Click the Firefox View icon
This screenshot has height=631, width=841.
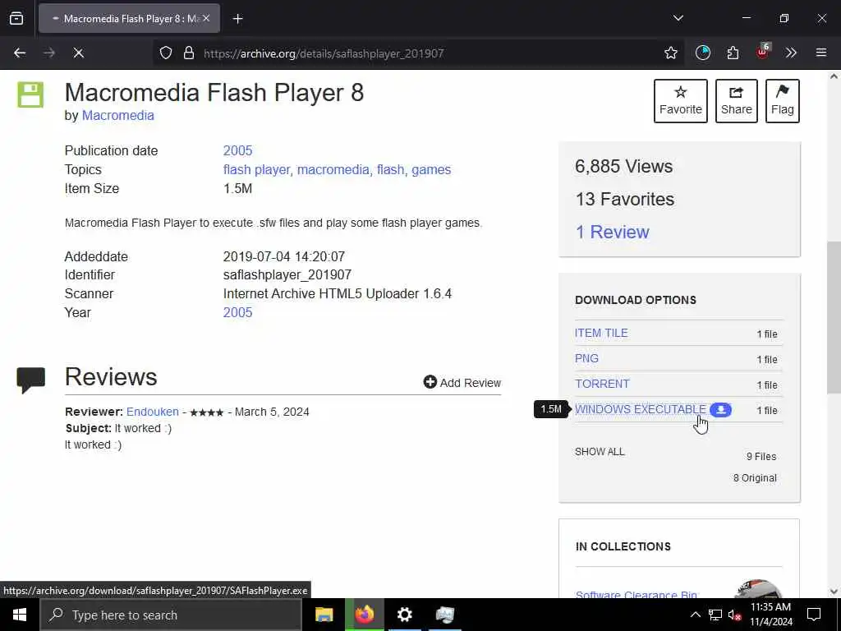(16, 18)
